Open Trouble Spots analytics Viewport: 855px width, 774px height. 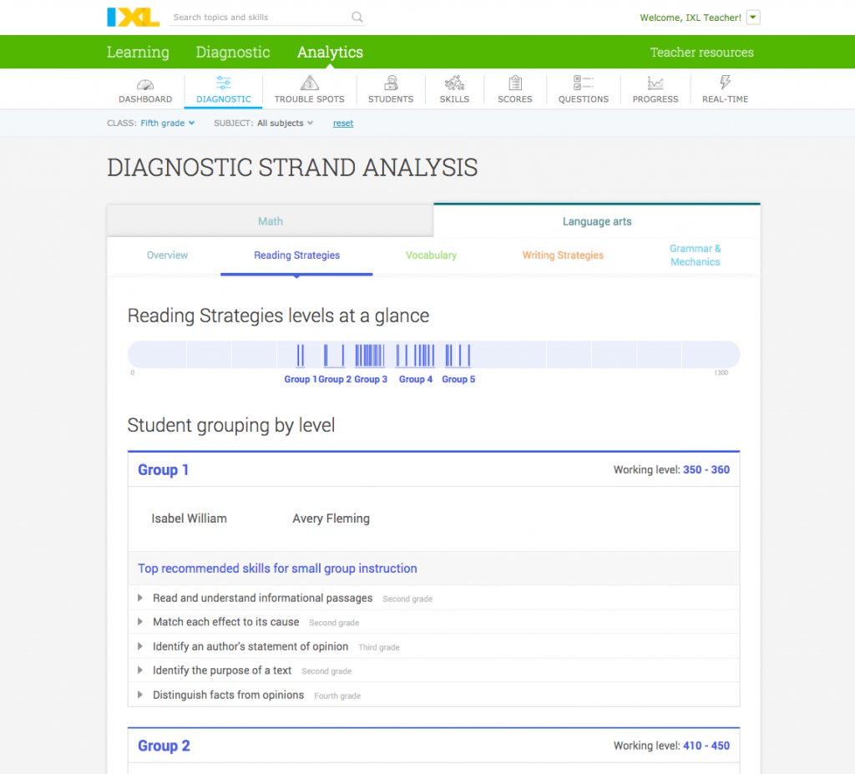tap(309, 89)
